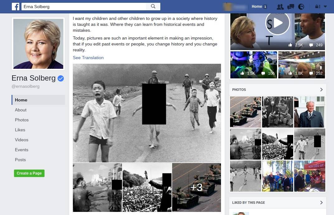Expand the Liked by This Page chevron
The width and height of the screenshot is (334, 215).
321,203
